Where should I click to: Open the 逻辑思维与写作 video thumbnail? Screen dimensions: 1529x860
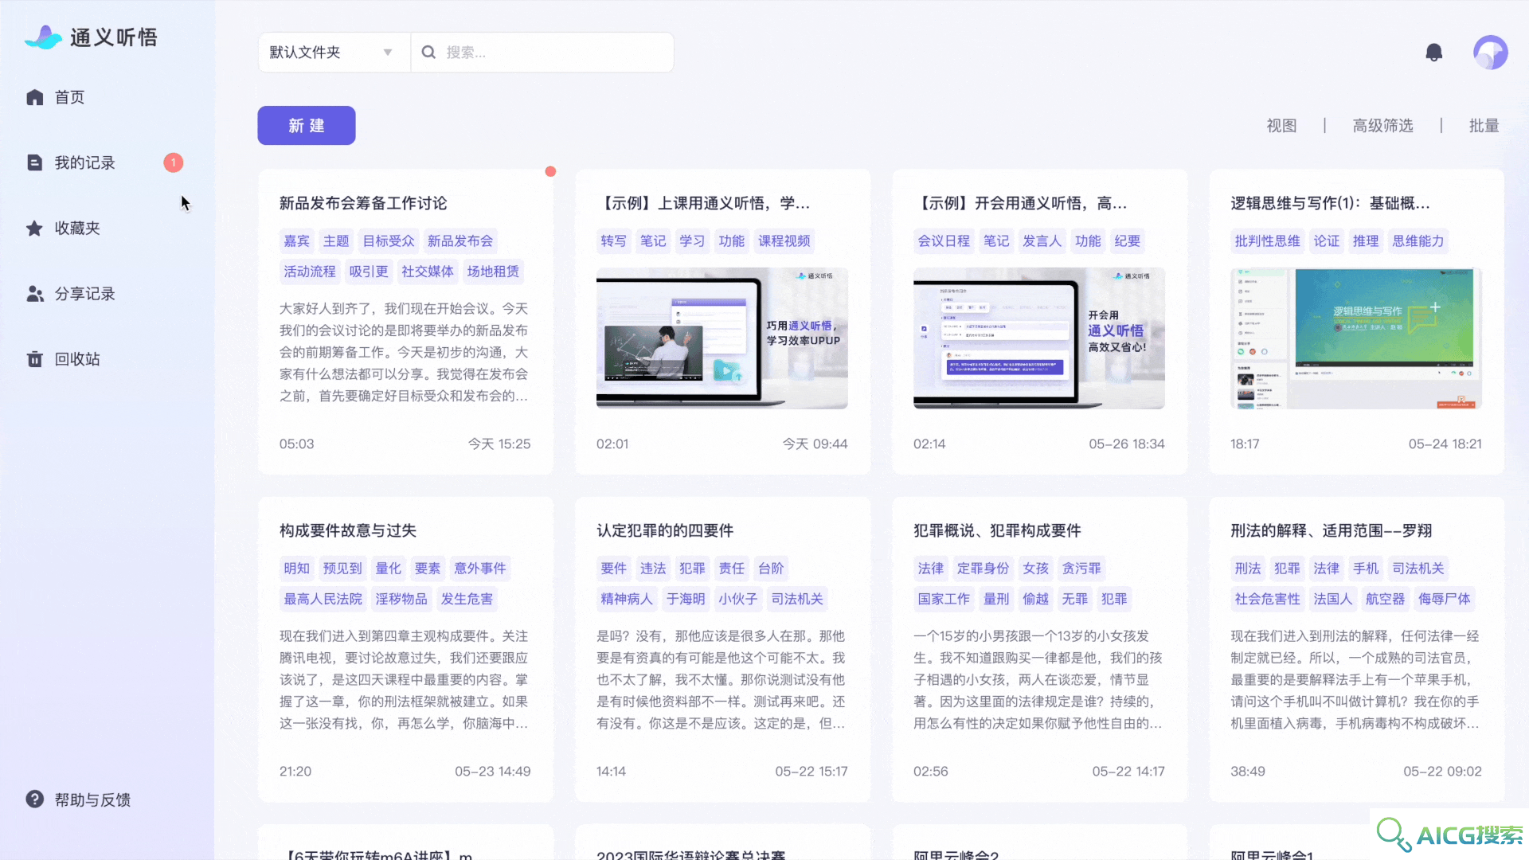click(x=1355, y=338)
